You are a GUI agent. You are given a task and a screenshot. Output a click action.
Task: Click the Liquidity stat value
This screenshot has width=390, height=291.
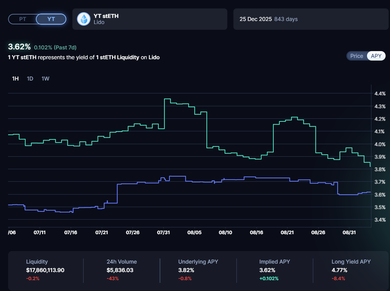pos(45,270)
